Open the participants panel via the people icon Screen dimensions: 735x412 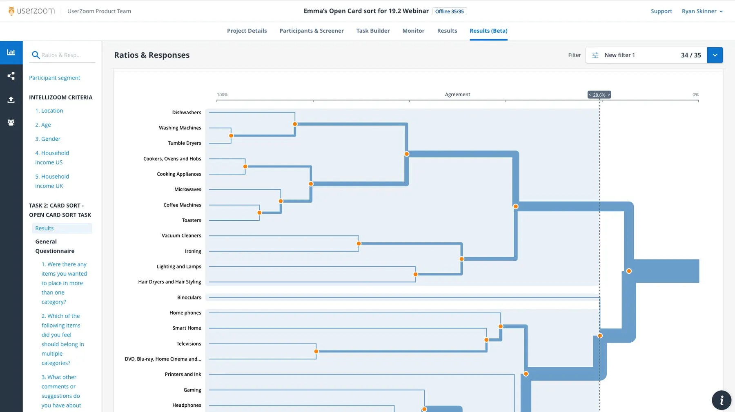[x=11, y=122]
